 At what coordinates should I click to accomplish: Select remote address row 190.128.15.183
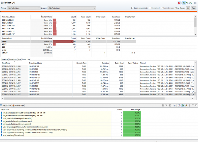pos(8,25)
